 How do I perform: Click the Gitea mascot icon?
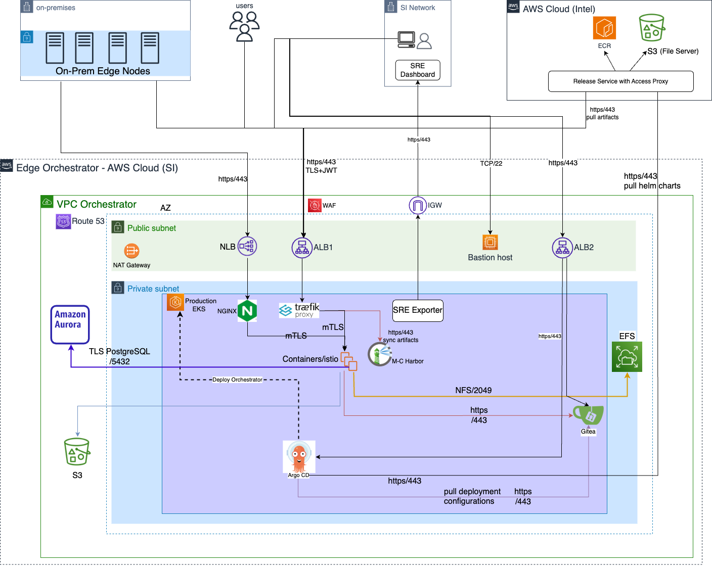pyautogui.click(x=588, y=414)
